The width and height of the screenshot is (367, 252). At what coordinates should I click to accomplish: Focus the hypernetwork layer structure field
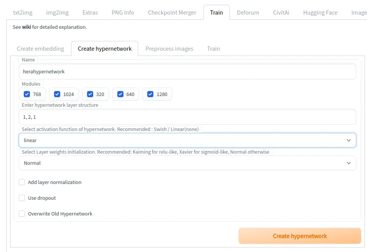coord(187,117)
